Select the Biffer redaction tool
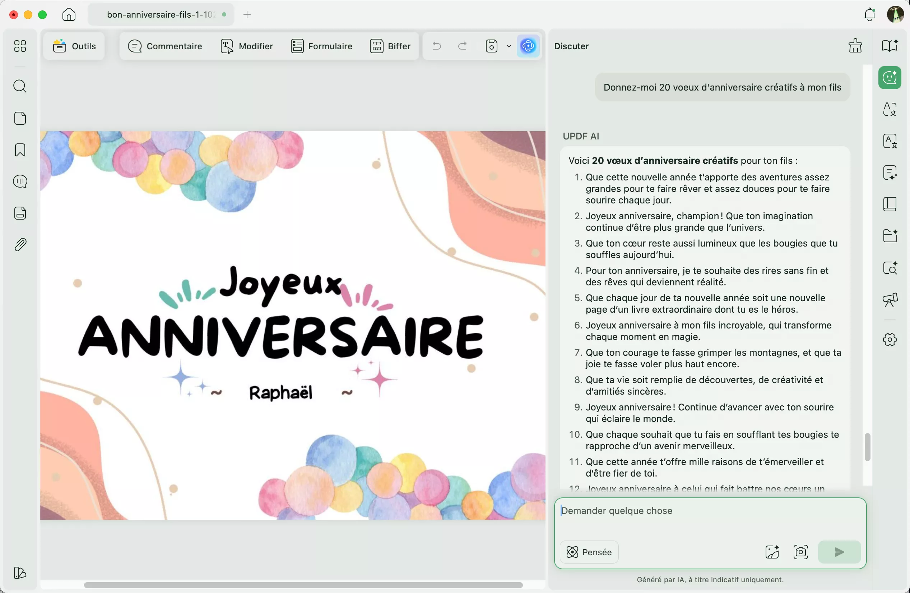 (x=390, y=46)
